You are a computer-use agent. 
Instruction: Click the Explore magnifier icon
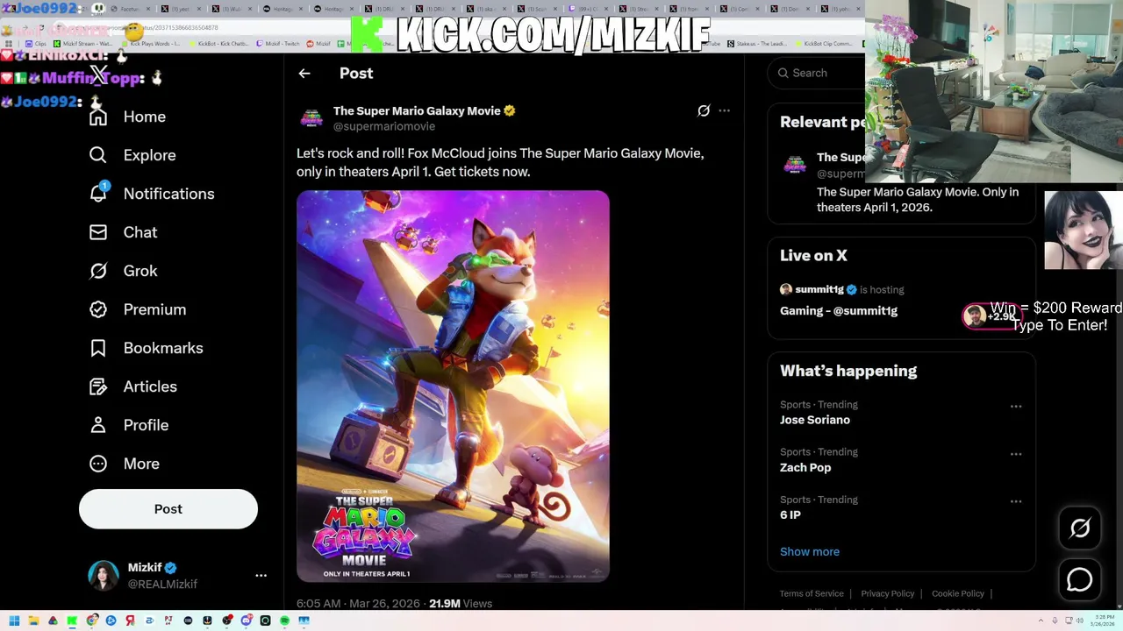tap(98, 155)
